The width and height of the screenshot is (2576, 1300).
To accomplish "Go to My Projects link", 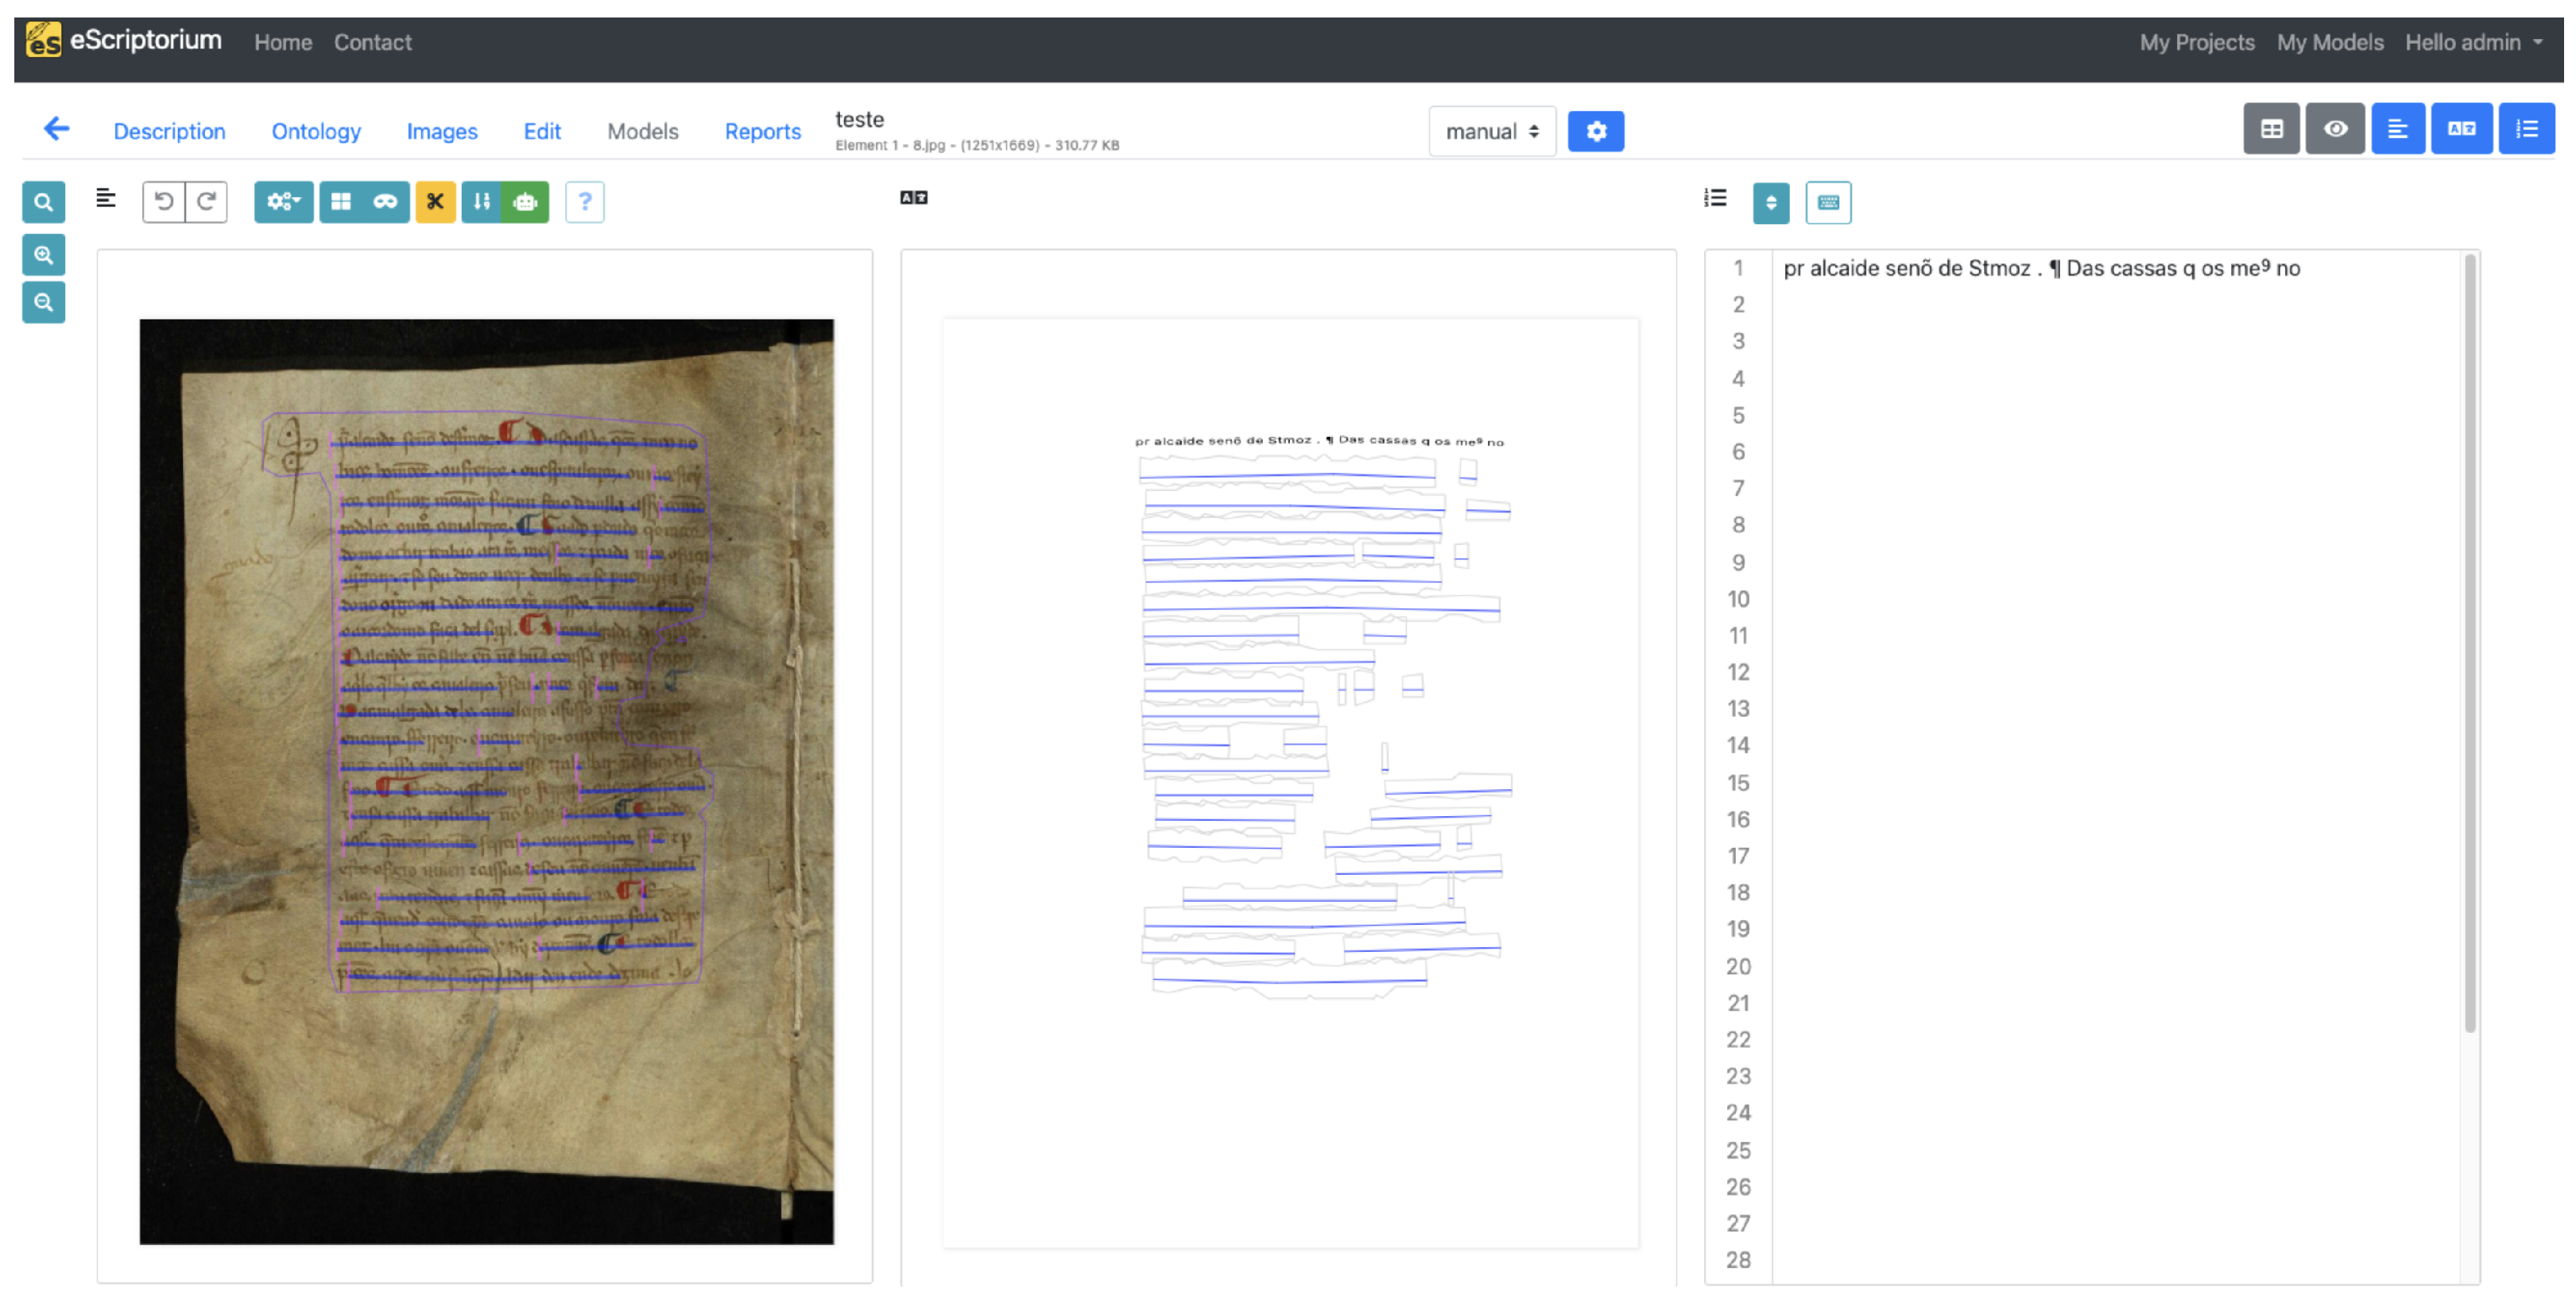I will point(2196,42).
